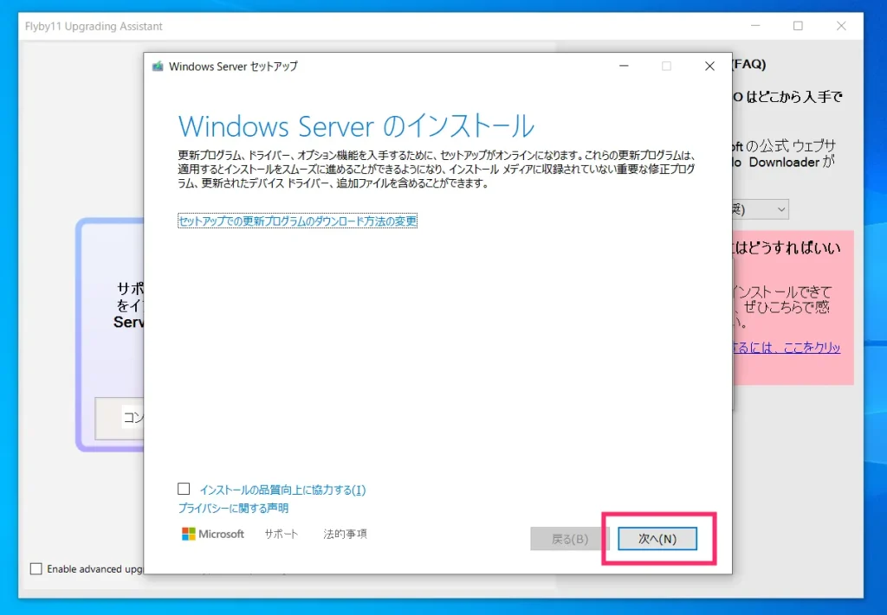The height and width of the screenshot is (615, 887).
Task: Click the サポート link in setup footer
Action: tap(282, 534)
